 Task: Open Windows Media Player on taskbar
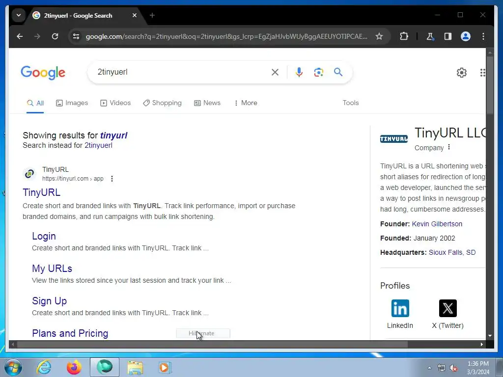click(166, 367)
